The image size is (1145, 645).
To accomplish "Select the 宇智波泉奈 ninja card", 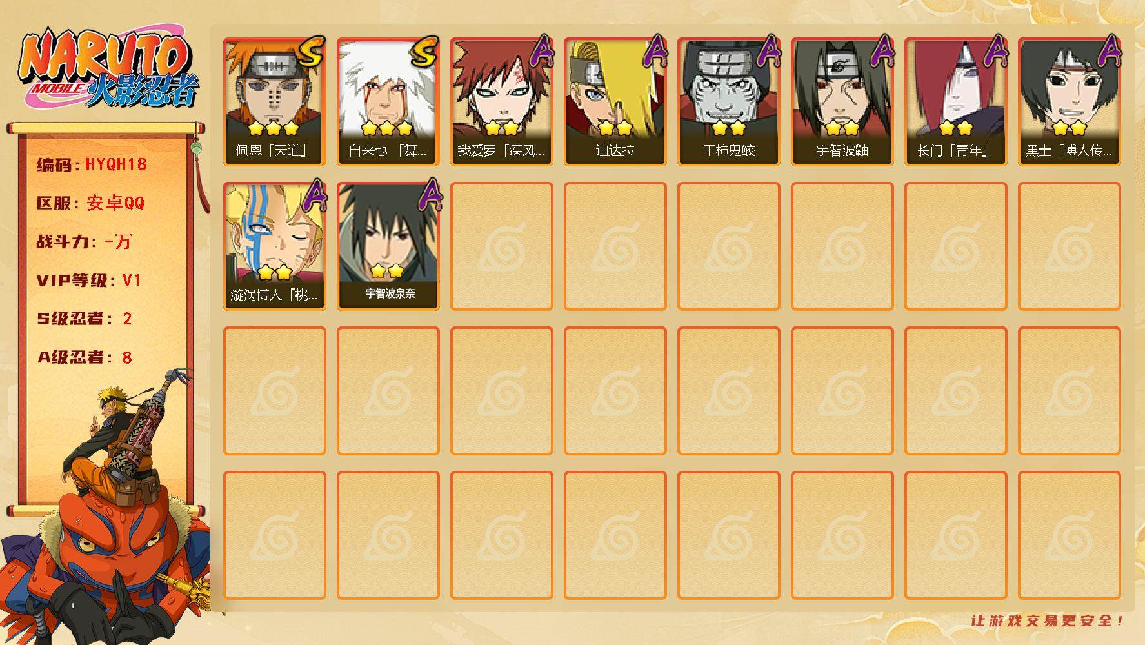I will [388, 246].
